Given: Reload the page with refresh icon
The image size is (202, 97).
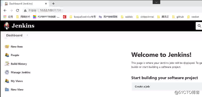Looking at the screenshot, I should [x=17, y=10].
